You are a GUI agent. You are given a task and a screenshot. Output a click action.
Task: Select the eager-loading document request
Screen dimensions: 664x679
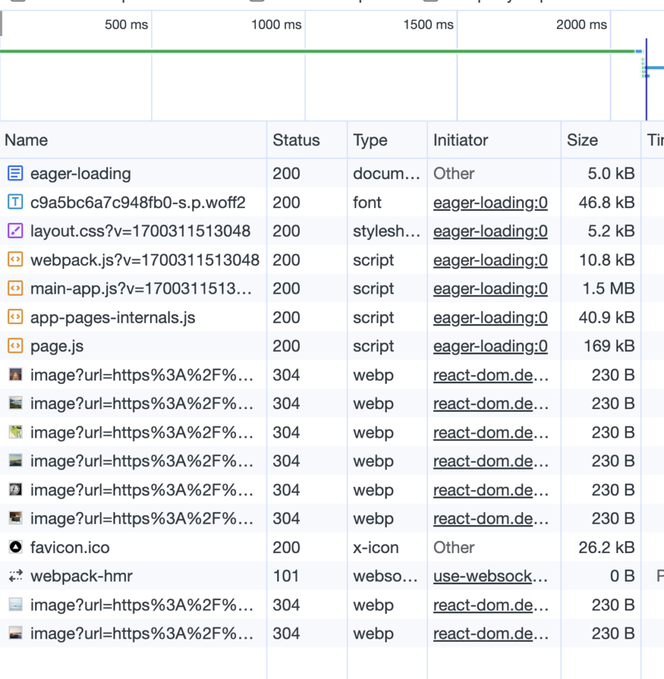click(x=80, y=173)
